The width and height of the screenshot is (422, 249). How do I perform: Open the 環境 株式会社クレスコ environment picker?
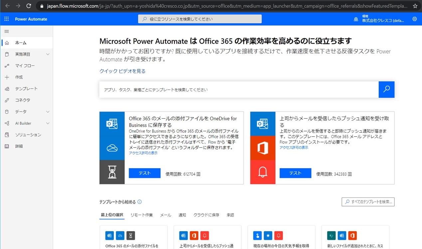(x=379, y=19)
